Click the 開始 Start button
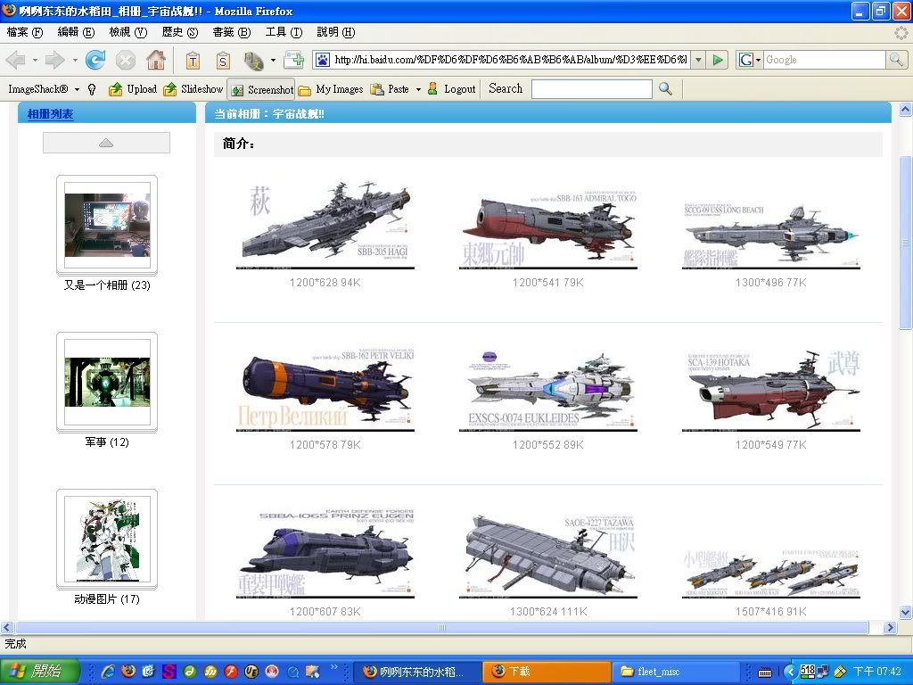Image resolution: width=913 pixels, height=685 pixels. 39,671
